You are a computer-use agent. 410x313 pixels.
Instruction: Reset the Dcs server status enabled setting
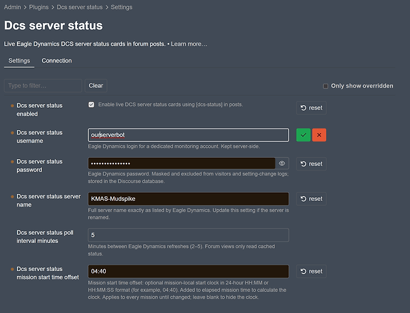pos(311,108)
